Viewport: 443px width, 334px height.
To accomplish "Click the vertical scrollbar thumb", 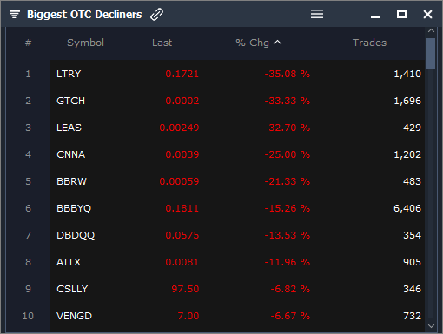I will (x=431, y=53).
